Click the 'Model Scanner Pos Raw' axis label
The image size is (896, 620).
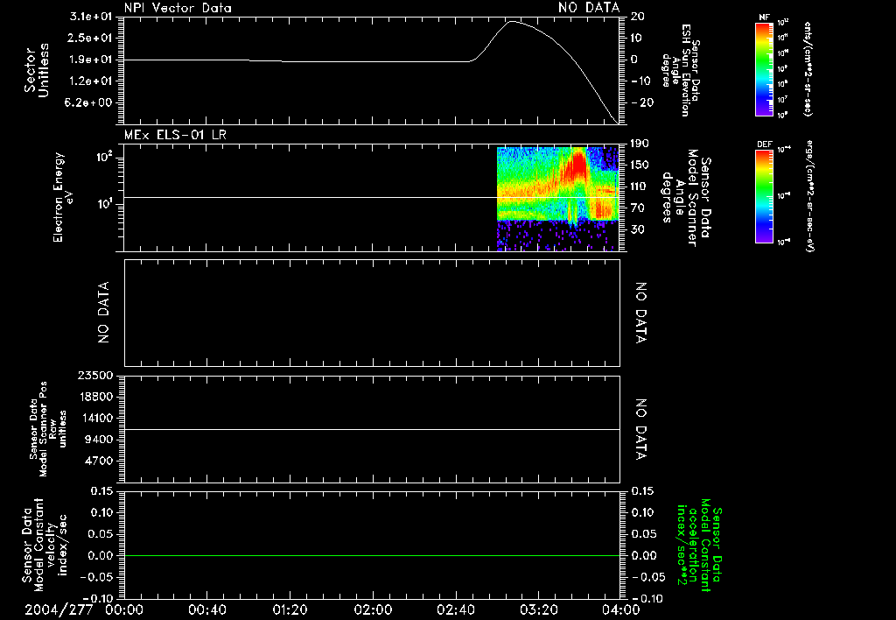click(x=48, y=429)
